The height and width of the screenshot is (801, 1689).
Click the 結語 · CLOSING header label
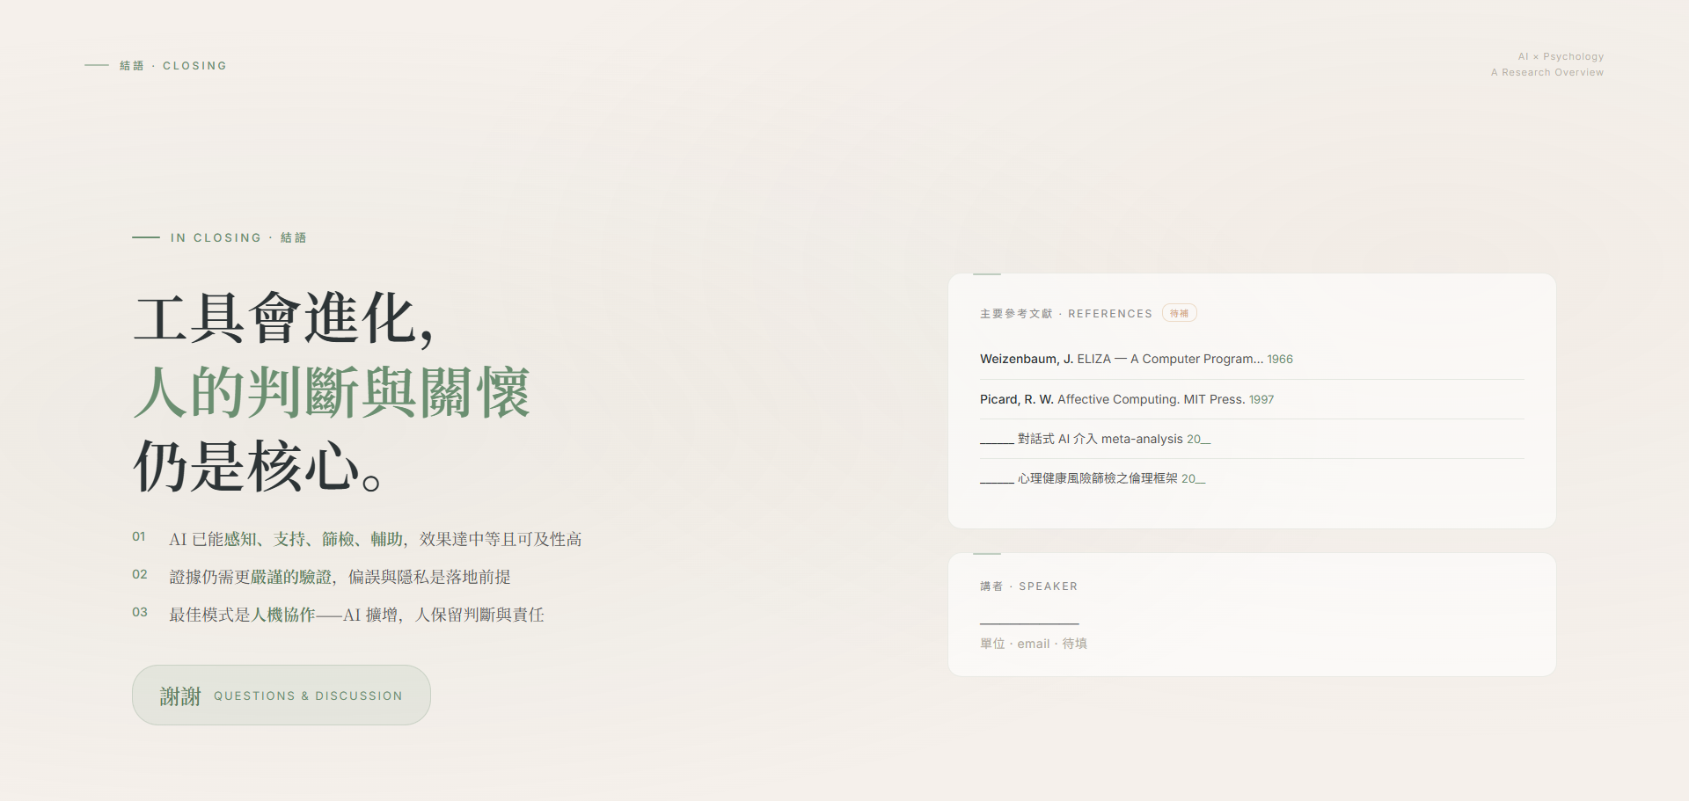coord(173,66)
